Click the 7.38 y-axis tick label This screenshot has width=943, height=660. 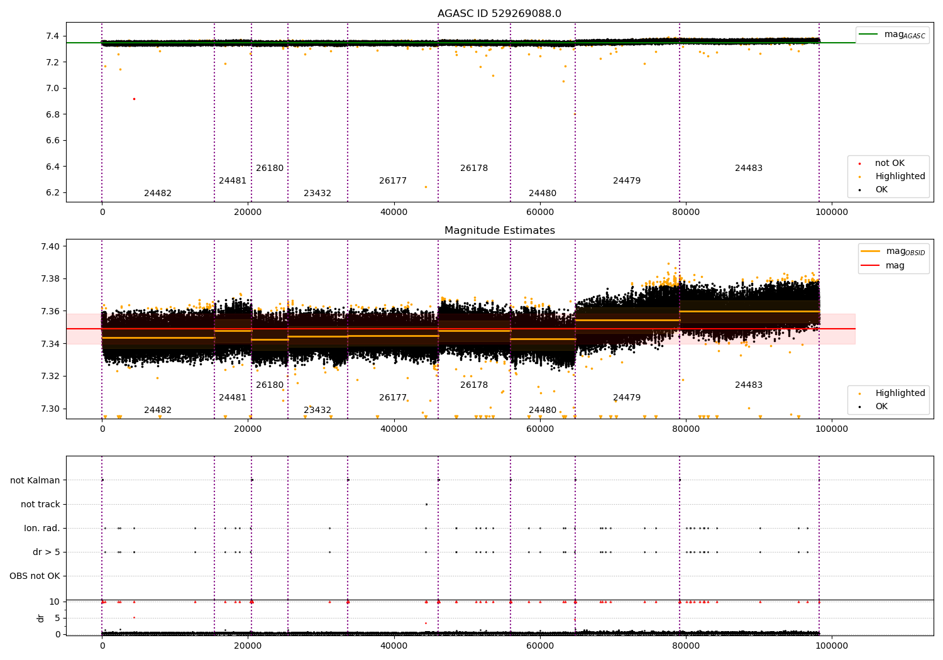(x=50, y=279)
